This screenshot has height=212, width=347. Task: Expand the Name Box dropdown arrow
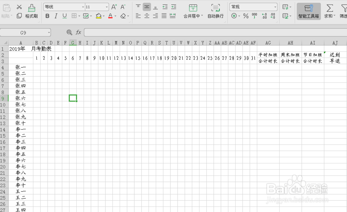point(49,33)
